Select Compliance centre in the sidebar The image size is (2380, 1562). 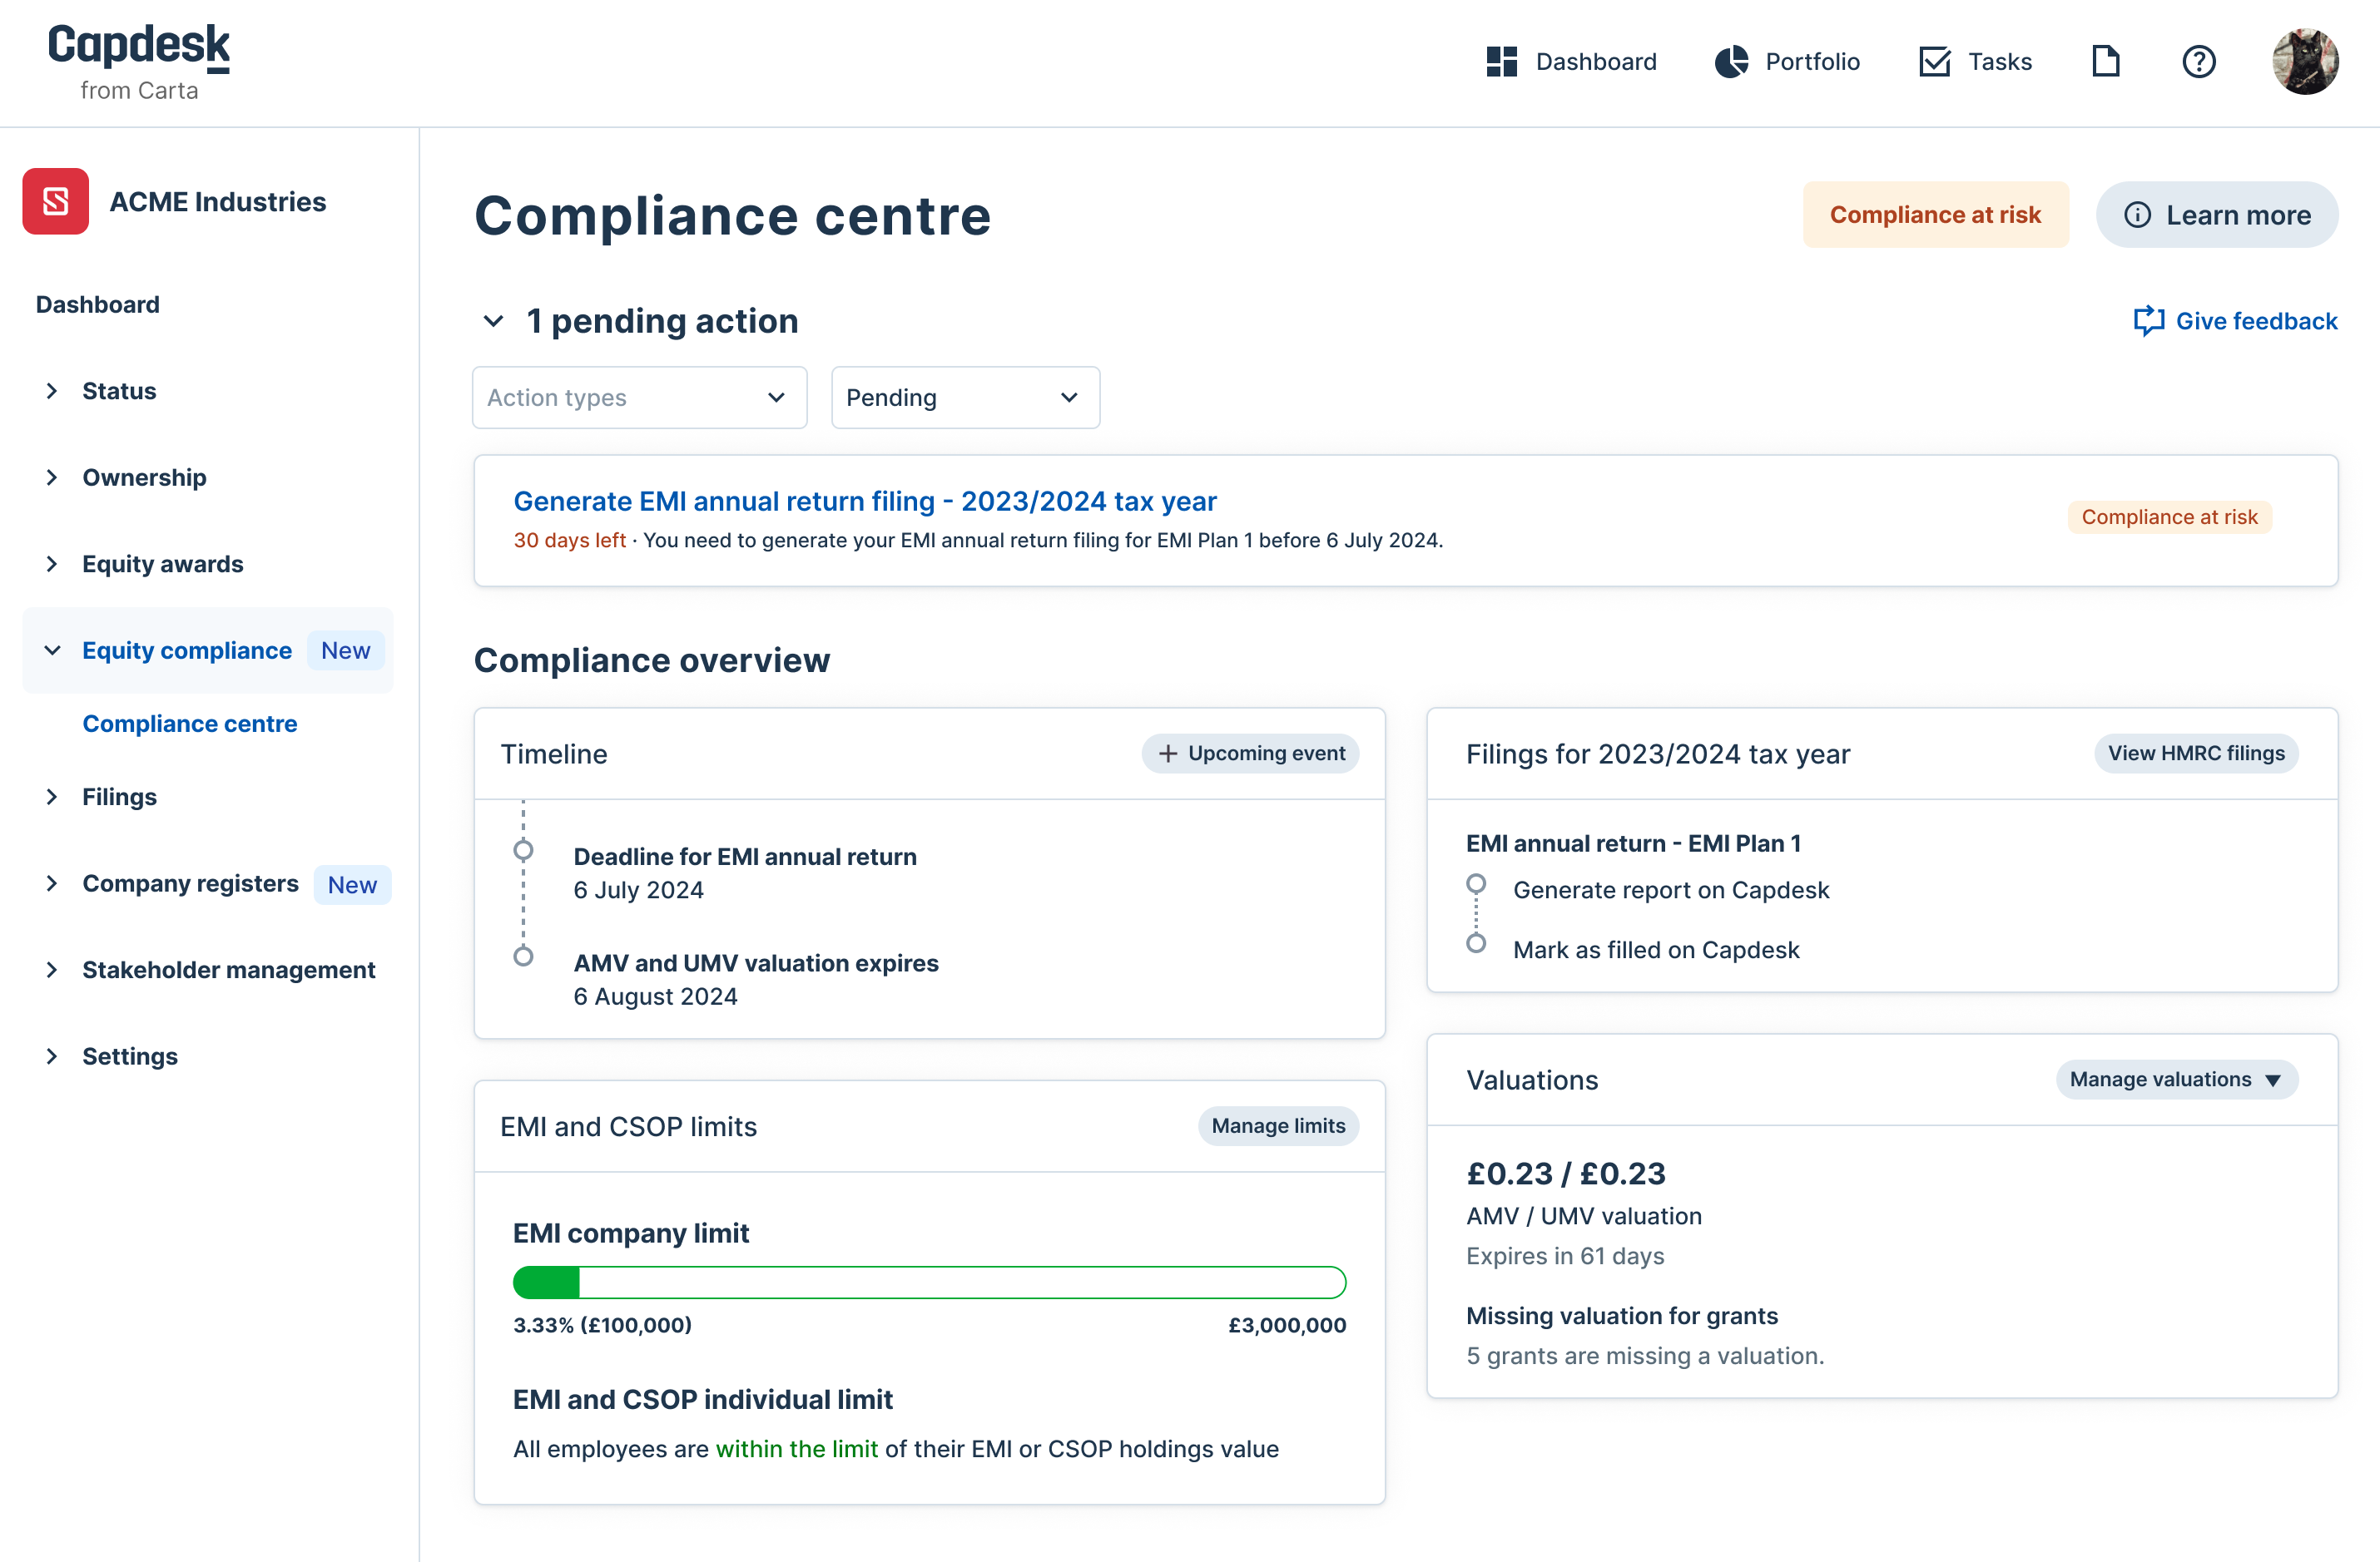coord(189,723)
